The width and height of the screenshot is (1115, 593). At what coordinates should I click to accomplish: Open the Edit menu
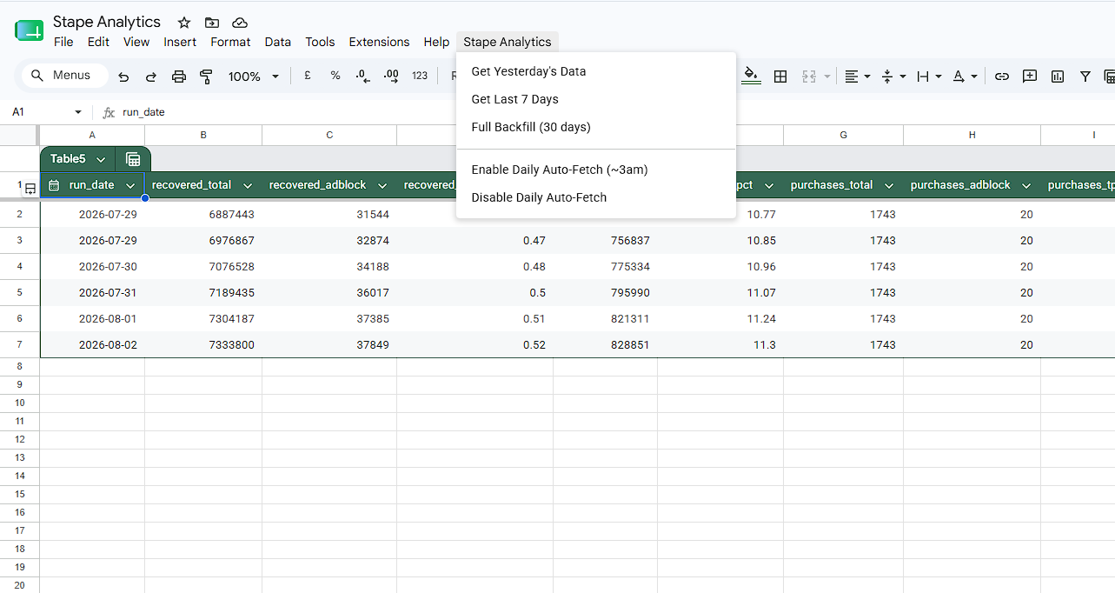(98, 42)
